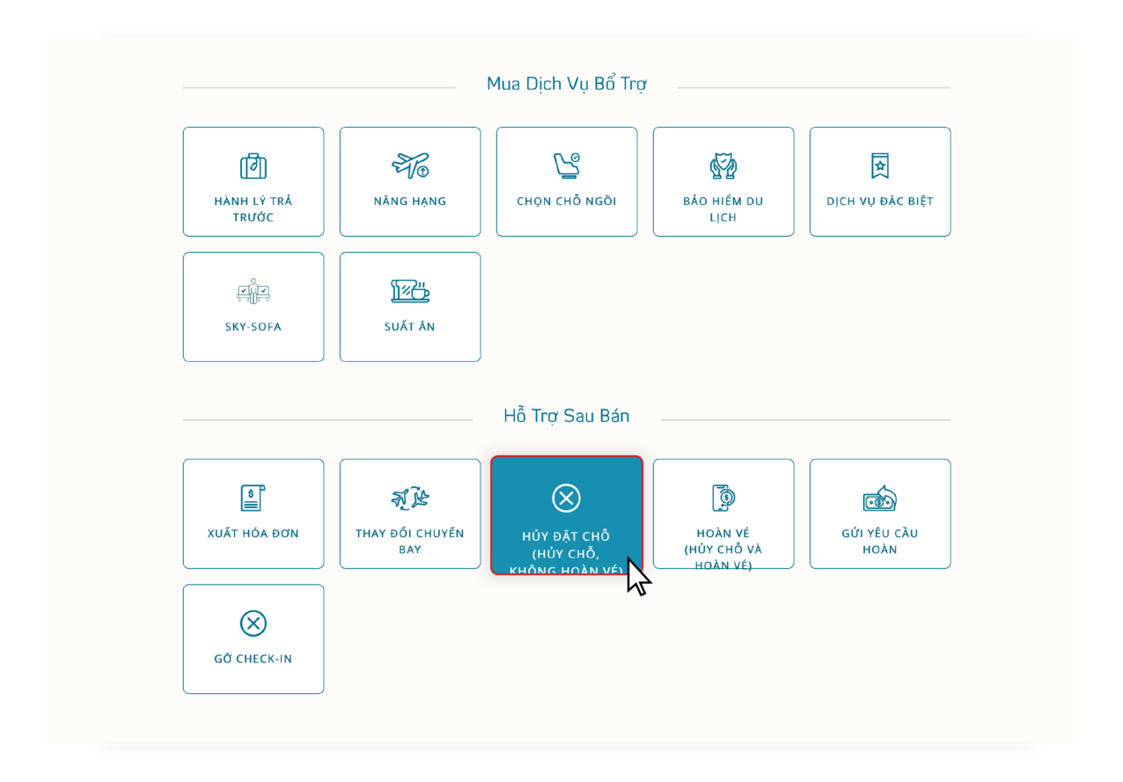
Task: Select Gỡ Check-In to undo check-in
Action: click(253, 638)
